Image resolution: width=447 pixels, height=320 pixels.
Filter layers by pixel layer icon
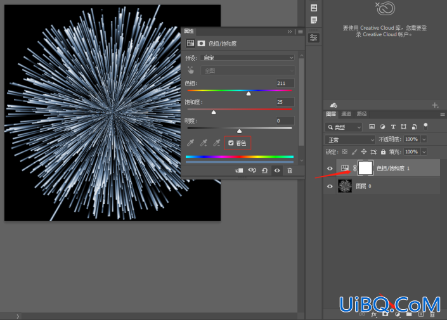(x=372, y=127)
